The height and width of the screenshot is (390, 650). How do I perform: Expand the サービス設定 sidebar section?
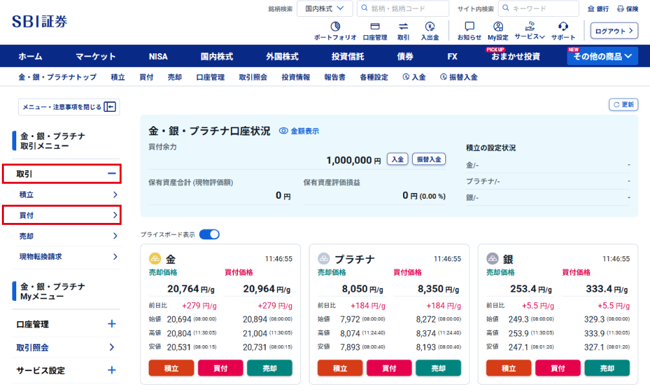[112, 370]
